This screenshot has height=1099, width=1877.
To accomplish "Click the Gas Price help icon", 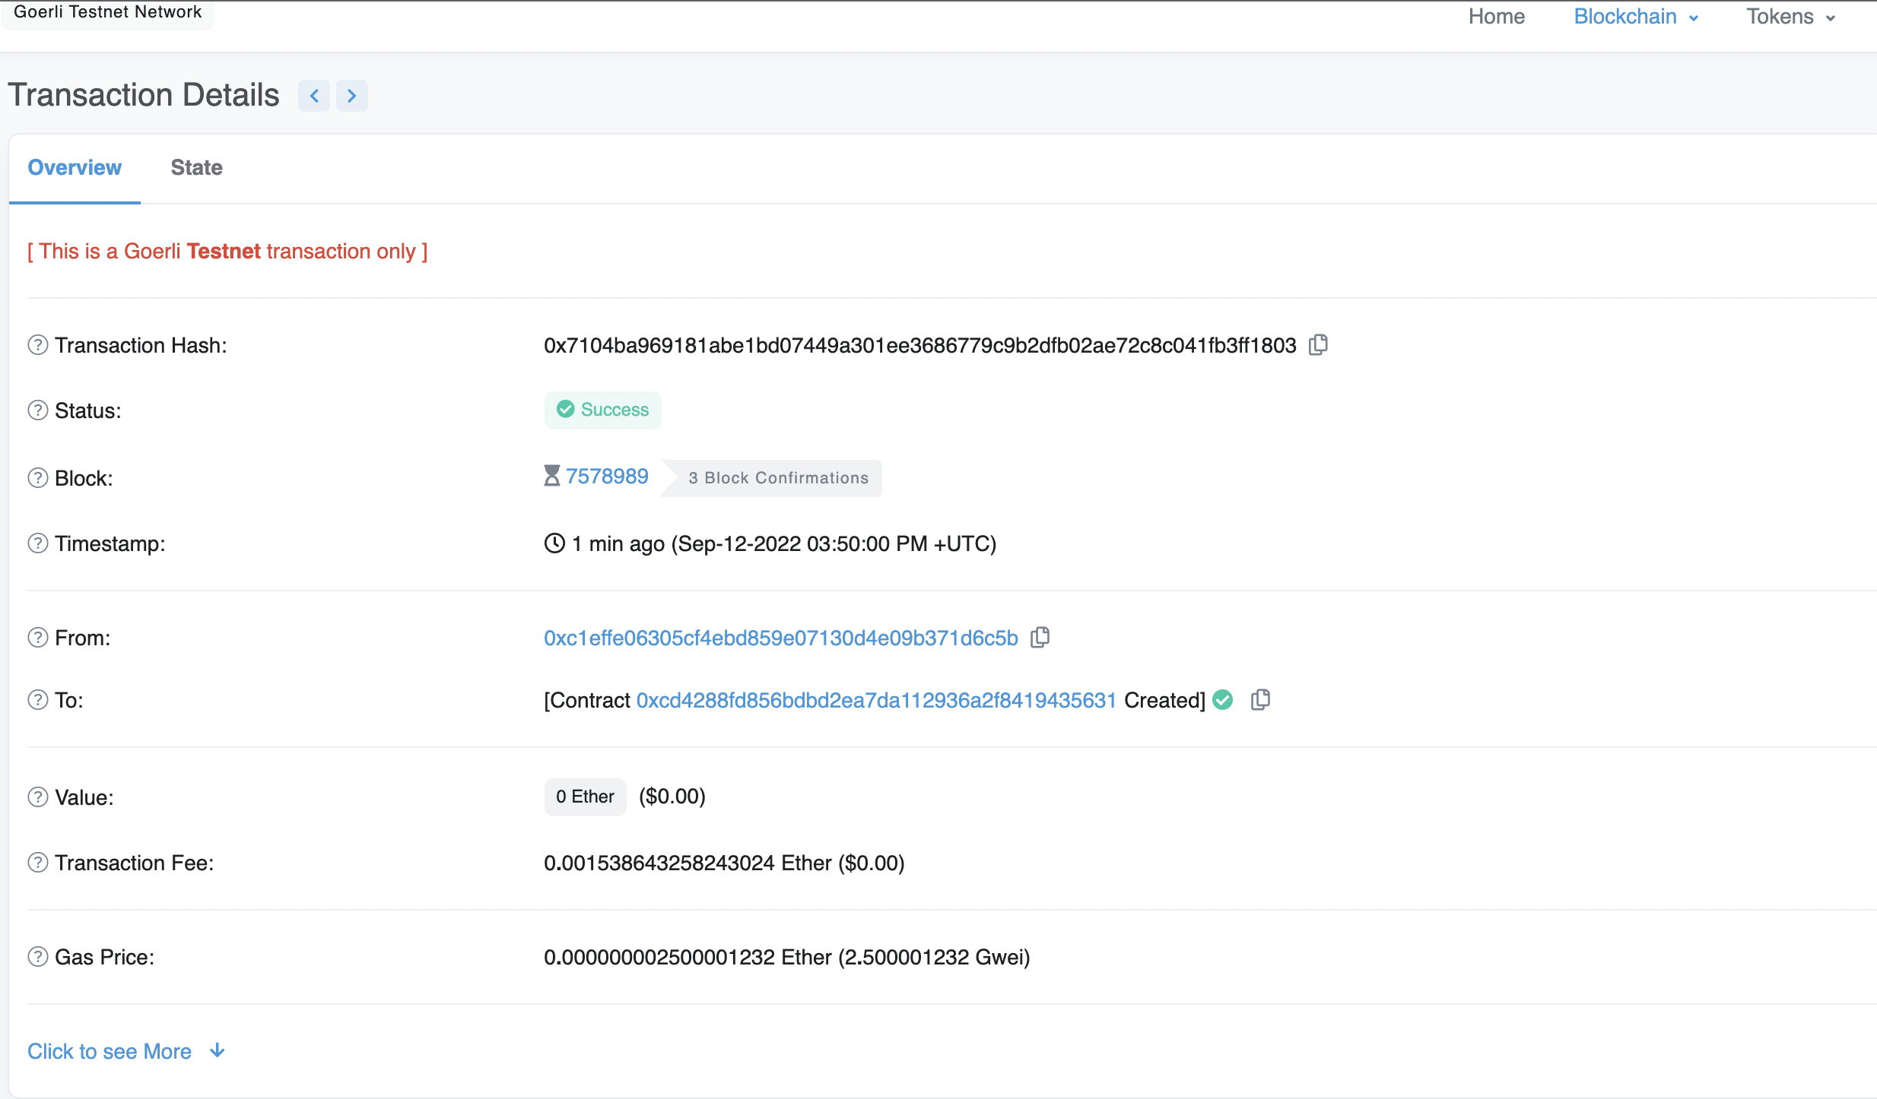I will coord(37,957).
